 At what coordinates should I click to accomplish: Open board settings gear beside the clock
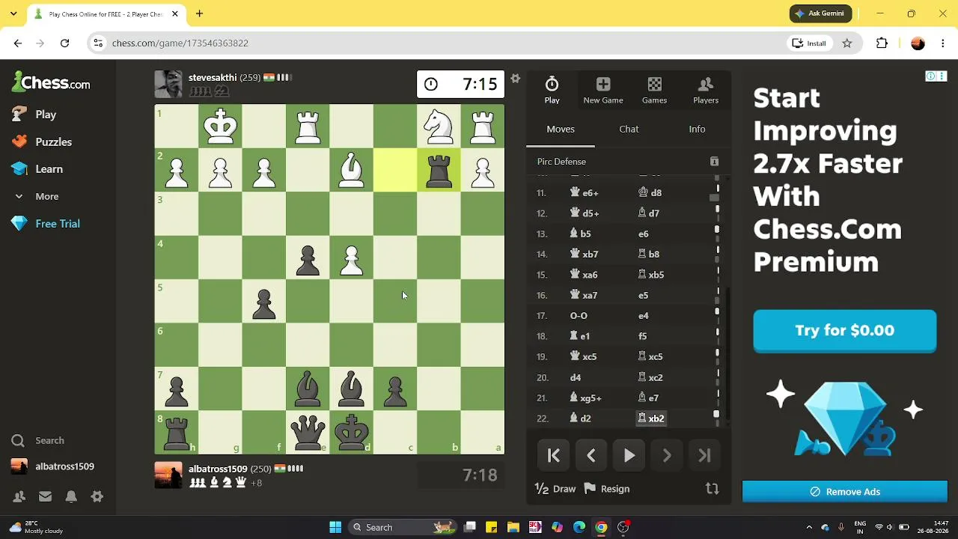coord(515,78)
